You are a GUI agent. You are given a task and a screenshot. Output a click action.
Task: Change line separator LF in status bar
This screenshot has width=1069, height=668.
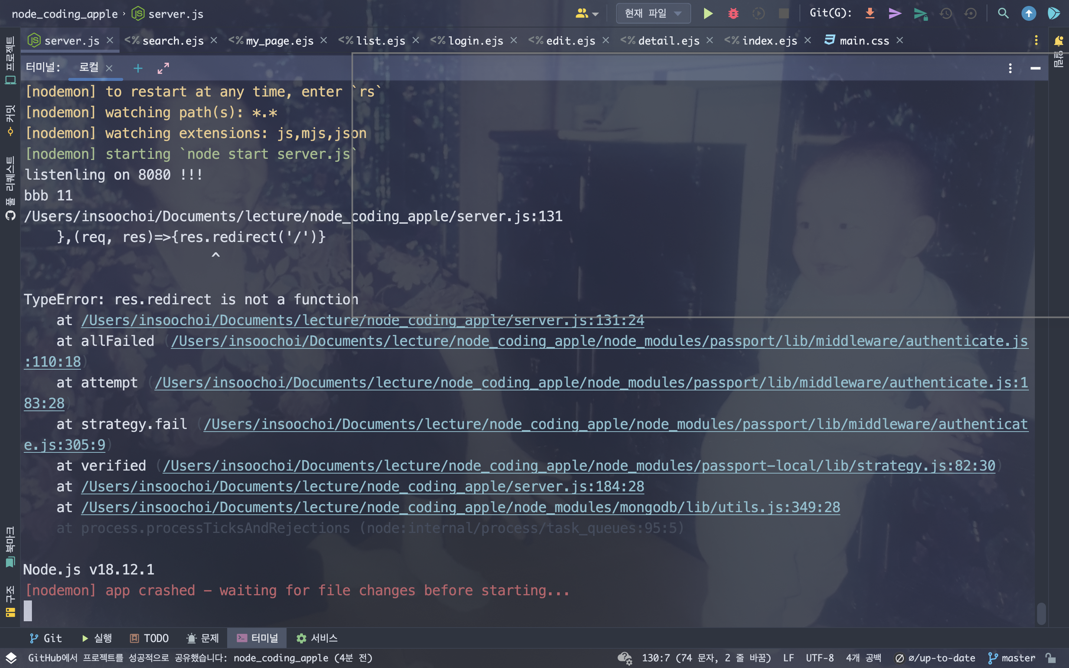[788, 658]
